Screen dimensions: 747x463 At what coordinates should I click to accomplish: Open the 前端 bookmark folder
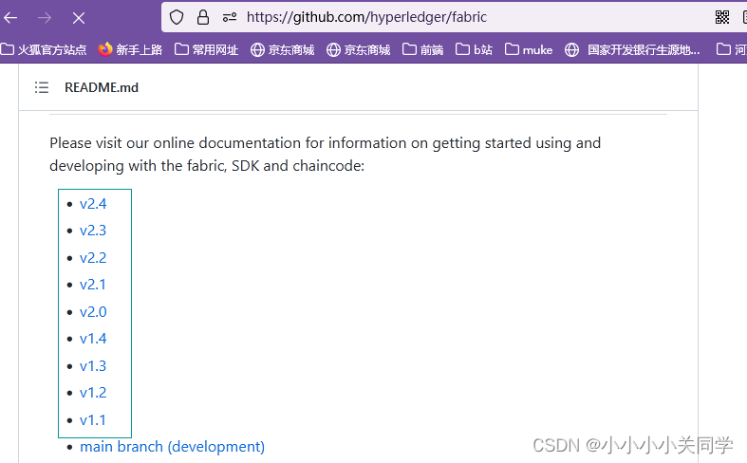click(422, 49)
